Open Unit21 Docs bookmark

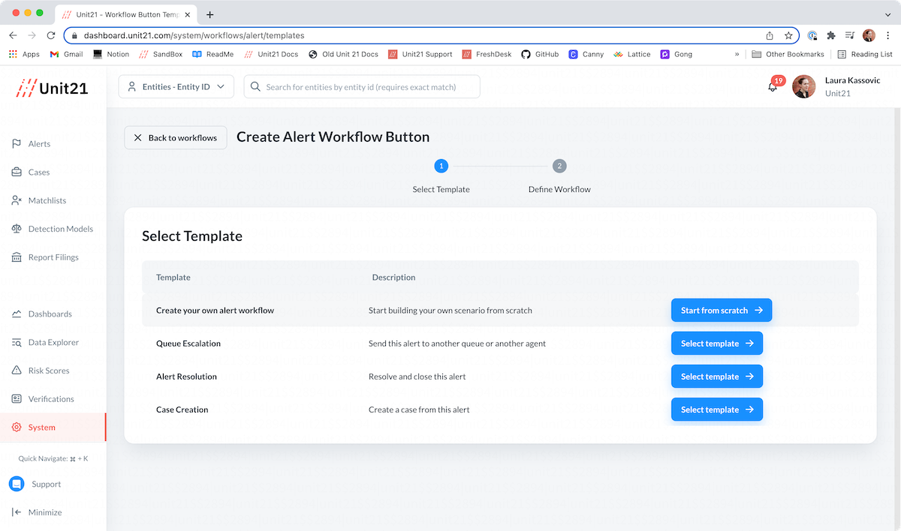click(x=270, y=54)
